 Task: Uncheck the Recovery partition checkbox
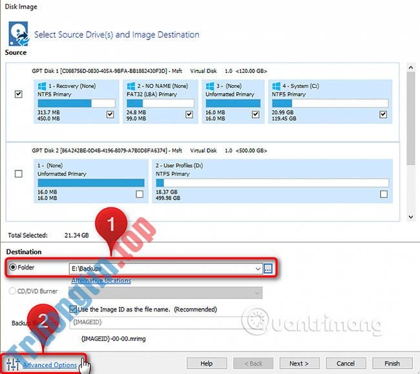click(110, 114)
